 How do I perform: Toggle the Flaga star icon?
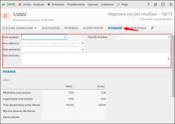click(118, 4)
